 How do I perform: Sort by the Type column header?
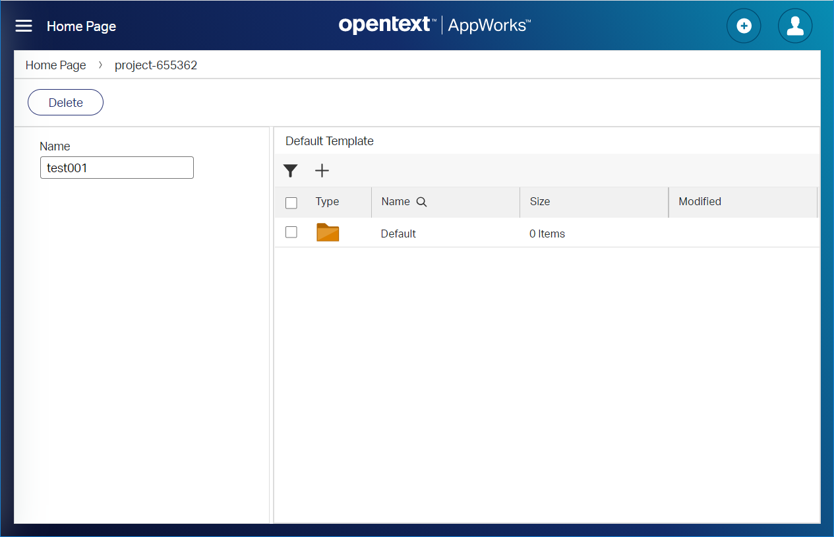coord(327,202)
